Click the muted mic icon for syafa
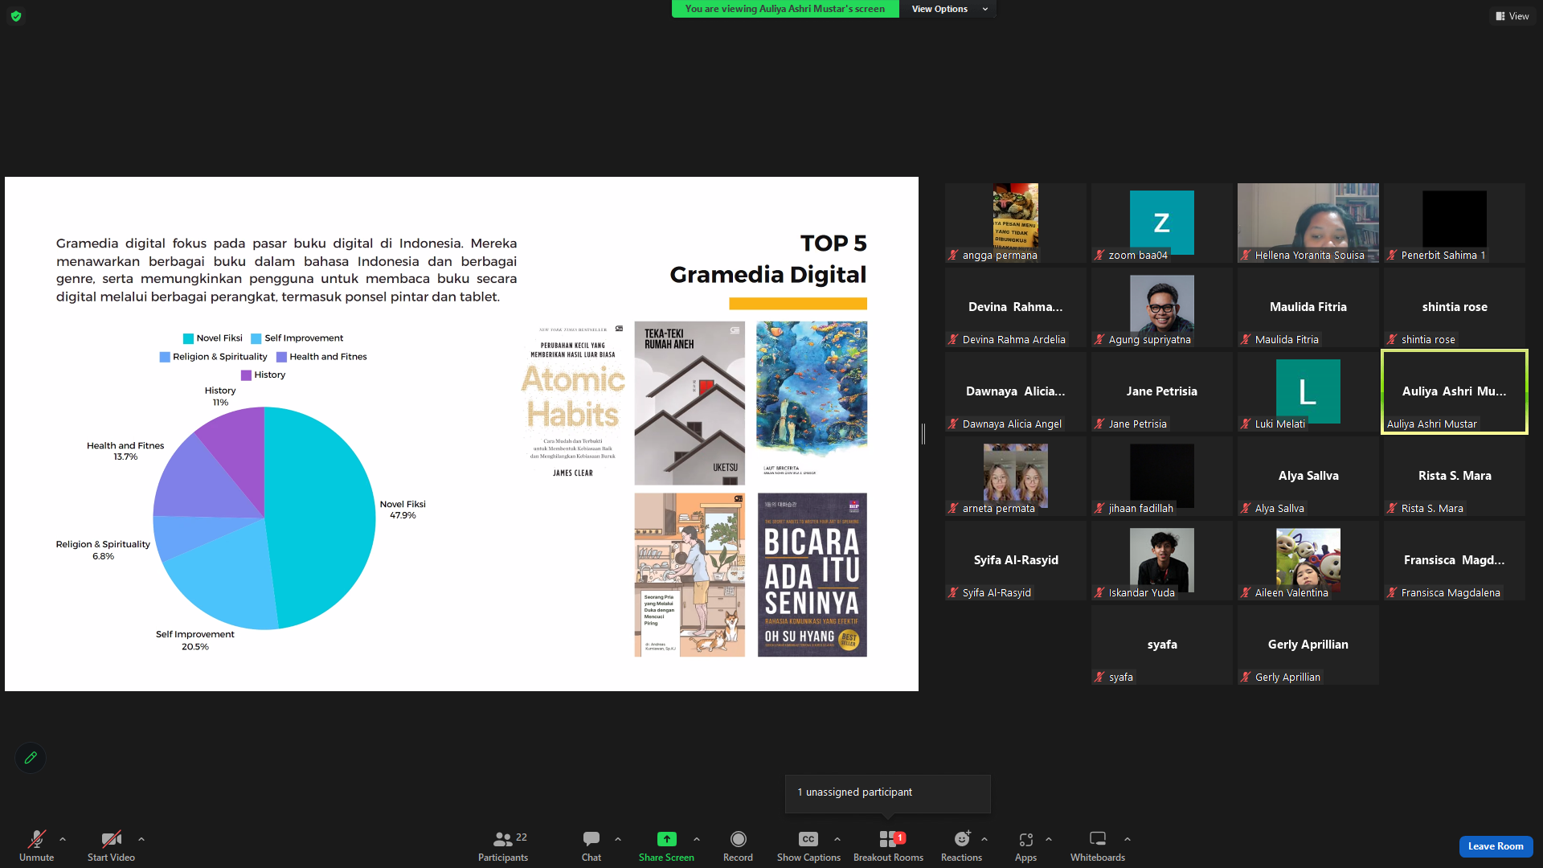The image size is (1543, 868). click(1099, 678)
